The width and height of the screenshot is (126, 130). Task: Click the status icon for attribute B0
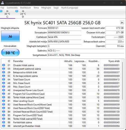coord(4,97)
